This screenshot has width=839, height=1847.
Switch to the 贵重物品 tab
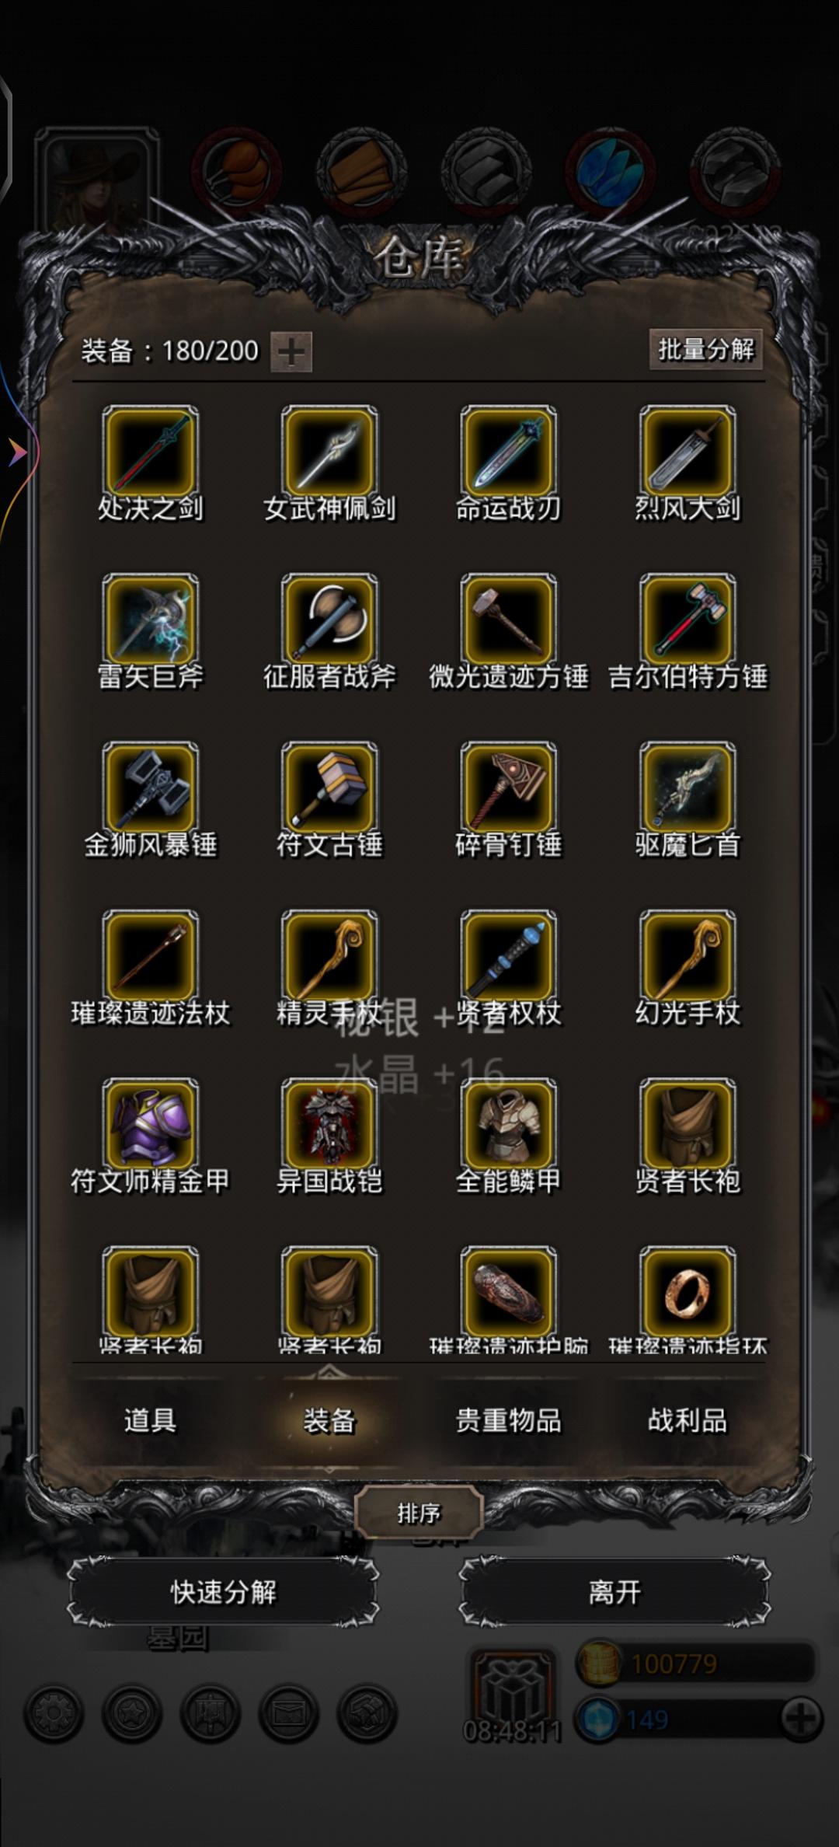[508, 1420]
